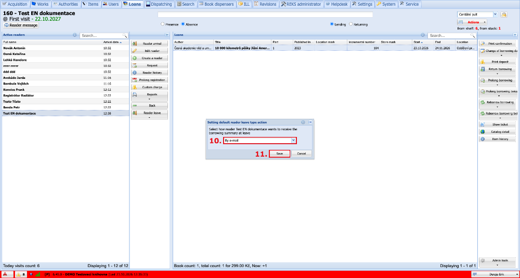Click Create a reader button
Screen dimensions: 520x278
(150, 58)
